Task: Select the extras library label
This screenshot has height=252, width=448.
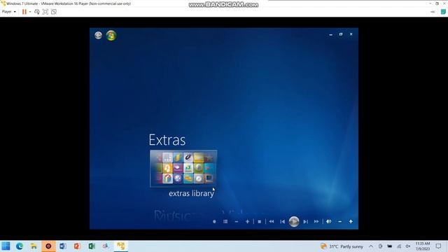Action: 191,193
